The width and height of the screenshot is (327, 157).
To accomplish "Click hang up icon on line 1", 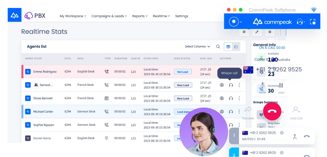I will (306, 136).
